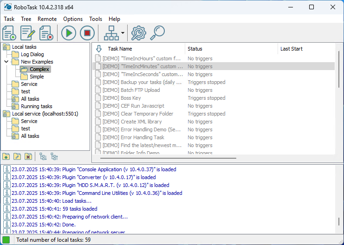Open the Tools menu
The width and height of the screenshot is (344, 245).
pos(96,19)
